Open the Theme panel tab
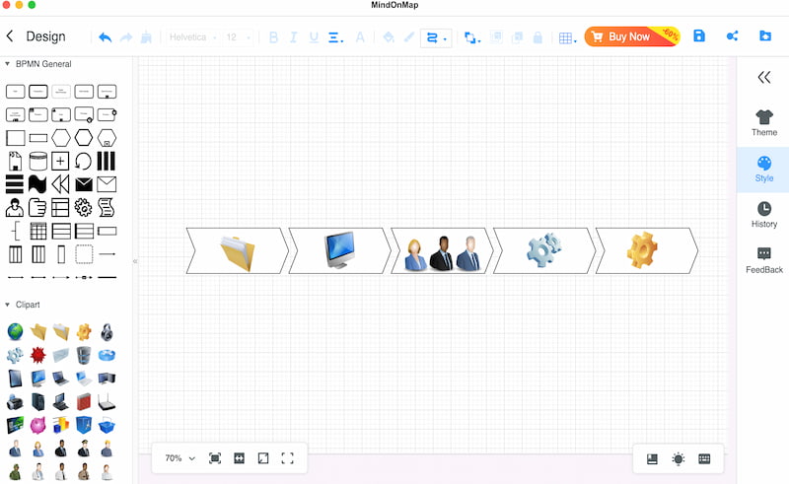789x484 pixels. (763, 123)
